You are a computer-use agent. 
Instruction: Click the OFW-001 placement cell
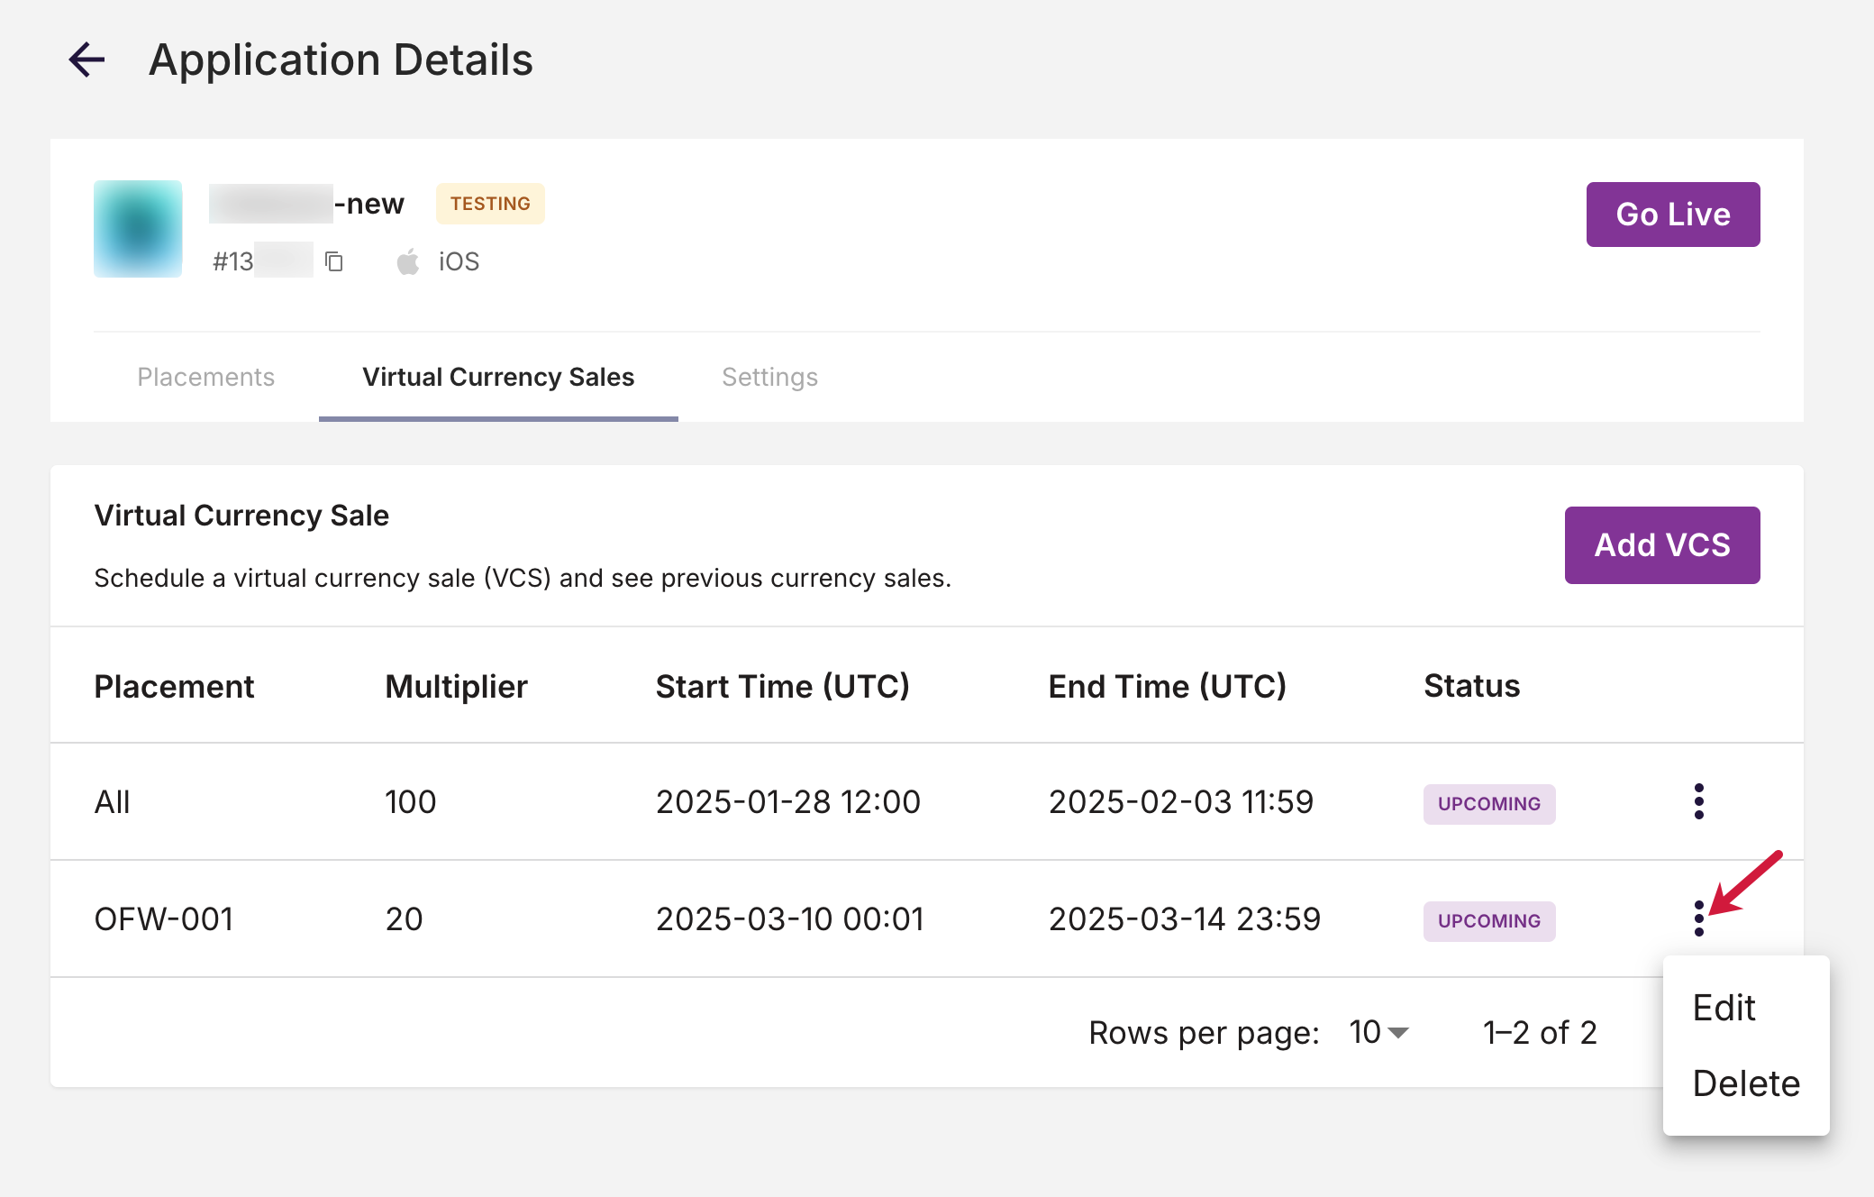pos(164,919)
